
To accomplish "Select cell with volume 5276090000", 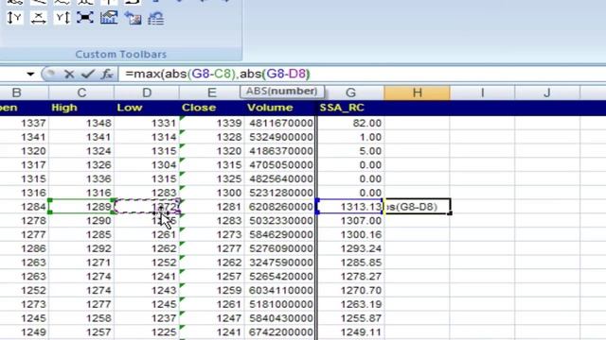I will pyautogui.click(x=280, y=248).
